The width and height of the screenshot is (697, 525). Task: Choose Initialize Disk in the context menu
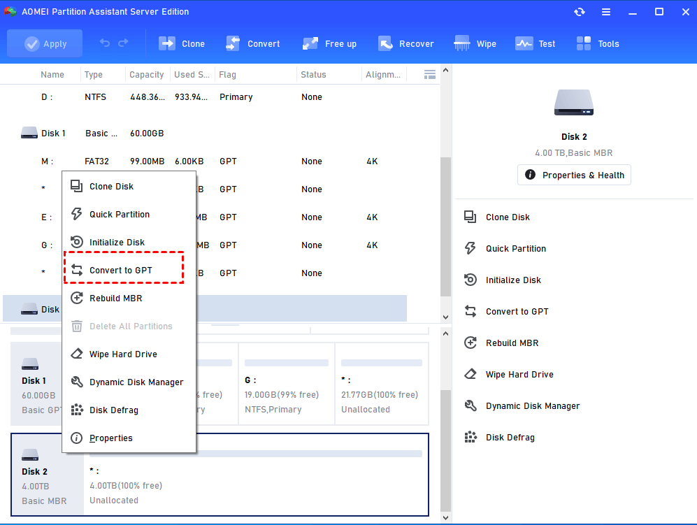129,243
